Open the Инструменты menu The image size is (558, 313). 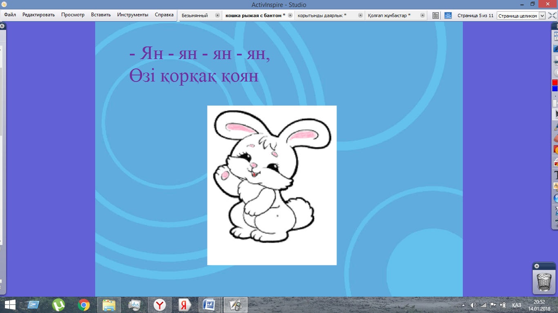(x=133, y=15)
